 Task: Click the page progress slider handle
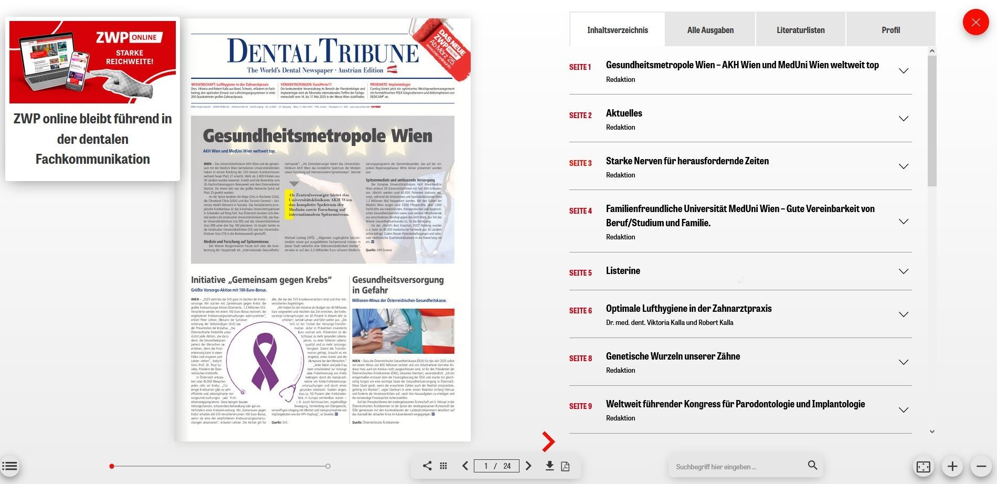112,466
